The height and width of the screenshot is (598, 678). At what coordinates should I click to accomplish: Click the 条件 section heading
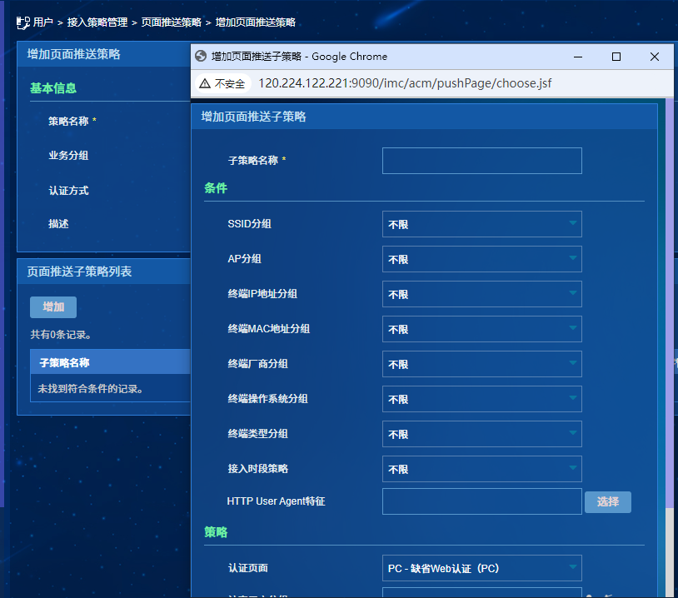coord(216,188)
